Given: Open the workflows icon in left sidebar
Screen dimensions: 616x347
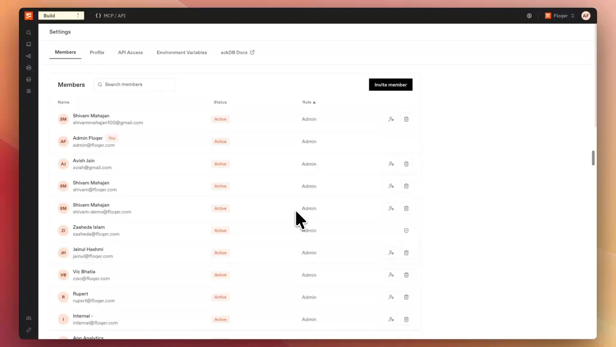Looking at the screenshot, I should point(29,56).
